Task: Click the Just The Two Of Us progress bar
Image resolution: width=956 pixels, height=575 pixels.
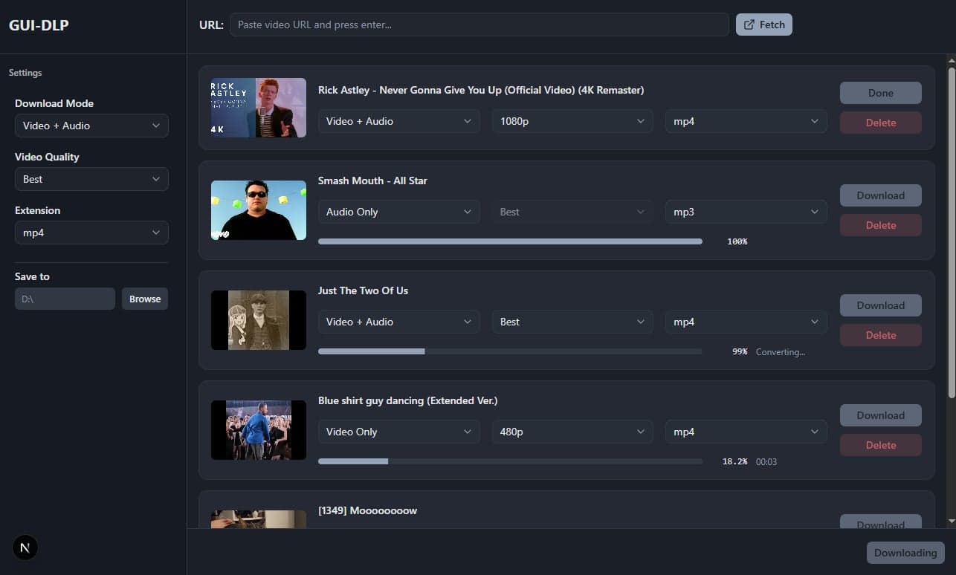Action: pos(510,351)
